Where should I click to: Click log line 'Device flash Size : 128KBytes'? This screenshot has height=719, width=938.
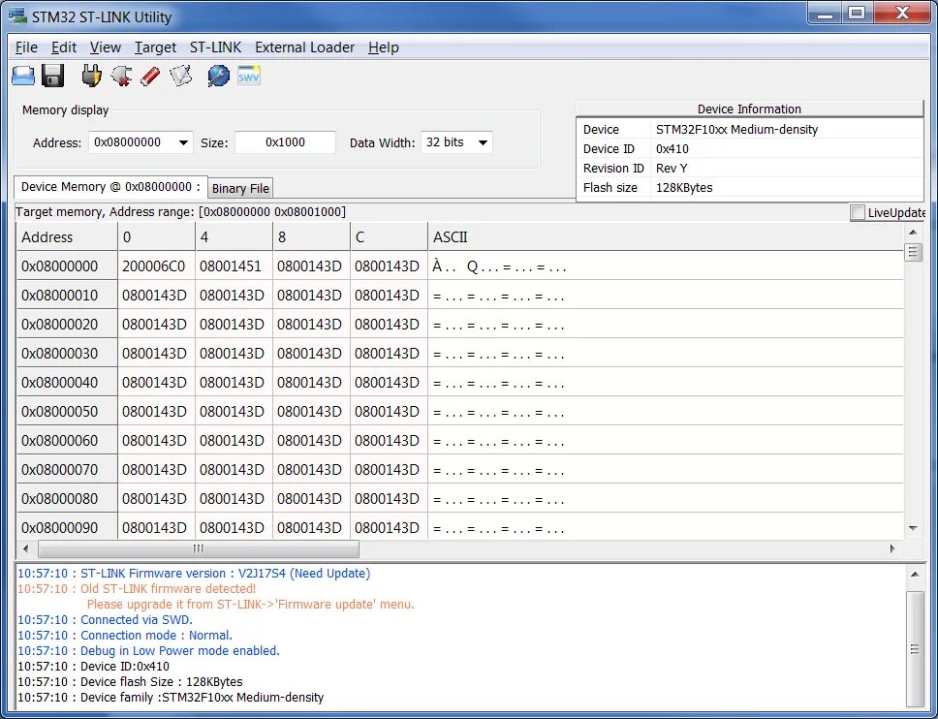130,682
